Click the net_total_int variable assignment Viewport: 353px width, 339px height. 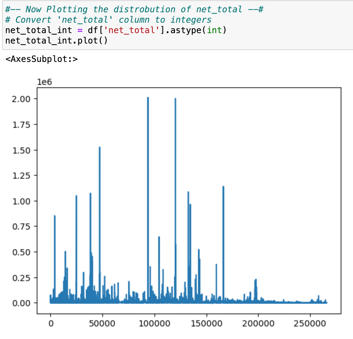[39, 30]
